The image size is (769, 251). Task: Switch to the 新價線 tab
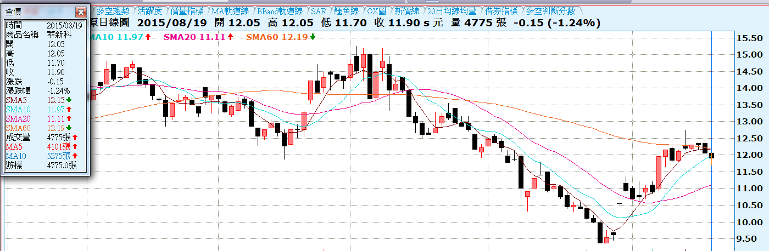[x=406, y=11]
